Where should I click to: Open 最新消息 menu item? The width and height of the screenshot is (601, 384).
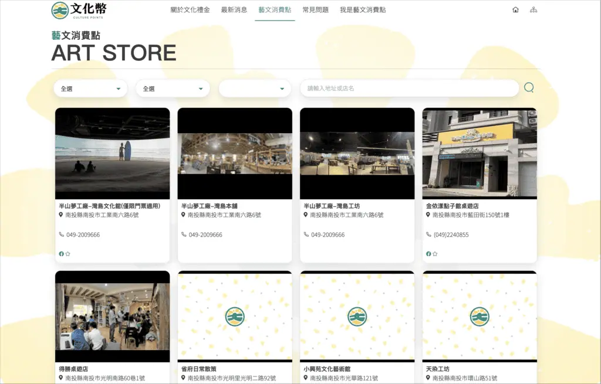pyautogui.click(x=234, y=10)
